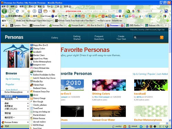The width and height of the screenshot is (172, 129).
Task: Open the Create Your Own link
Action: 121,37
